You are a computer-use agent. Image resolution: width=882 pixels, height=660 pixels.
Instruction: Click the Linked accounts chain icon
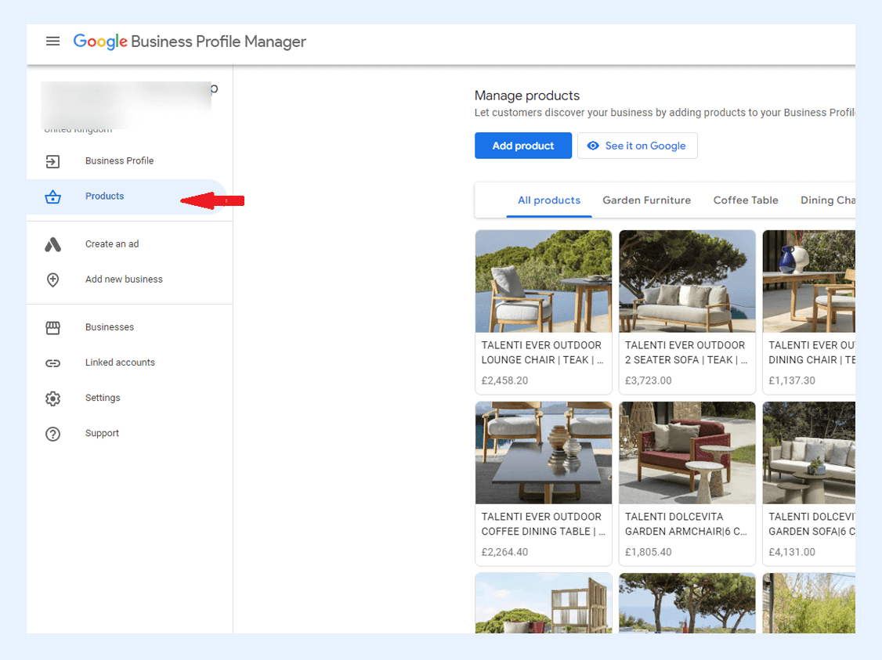52,363
